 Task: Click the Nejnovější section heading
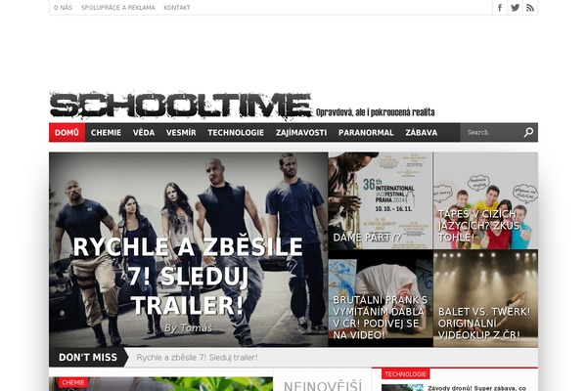tap(323, 386)
